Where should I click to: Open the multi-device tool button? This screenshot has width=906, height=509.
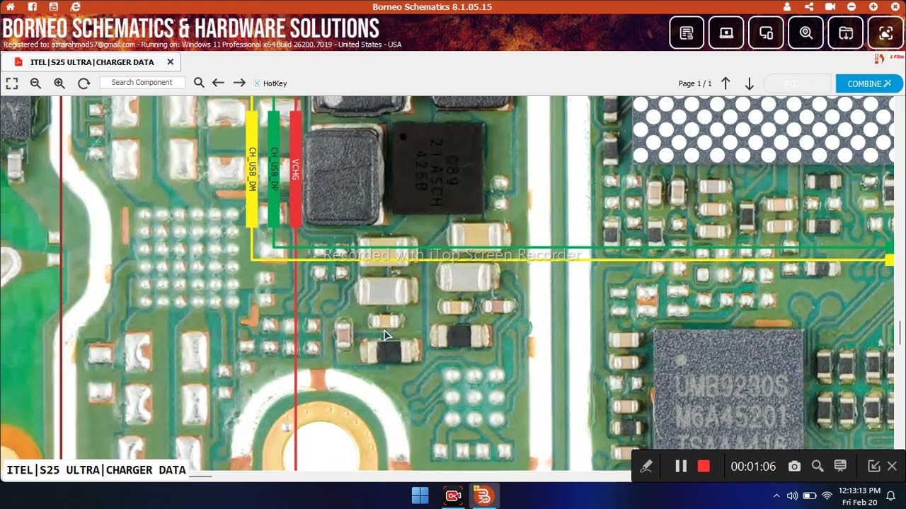tap(766, 33)
